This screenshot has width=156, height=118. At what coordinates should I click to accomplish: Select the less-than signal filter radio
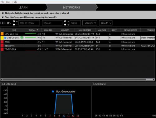(x=65, y=25)
